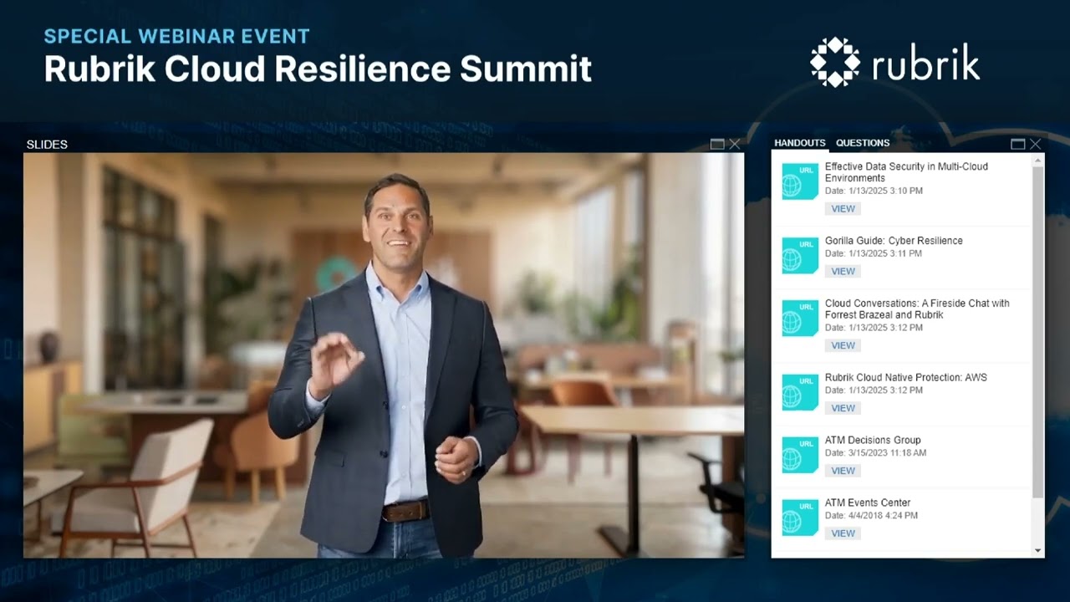Click the handouts scrollbar up arrow
The image size is (1070, 602).
click(1038, 160)
